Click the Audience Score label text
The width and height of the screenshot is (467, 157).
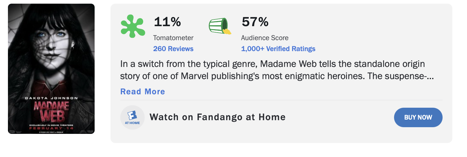(x=265, y=38)
